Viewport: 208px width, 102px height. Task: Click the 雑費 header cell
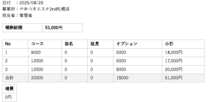[9, 89]
